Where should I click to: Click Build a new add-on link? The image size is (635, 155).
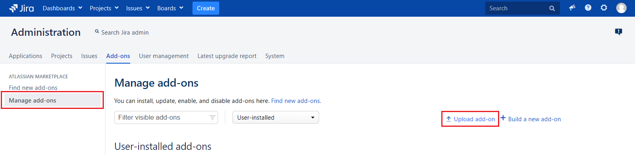[x=534, y=119]
